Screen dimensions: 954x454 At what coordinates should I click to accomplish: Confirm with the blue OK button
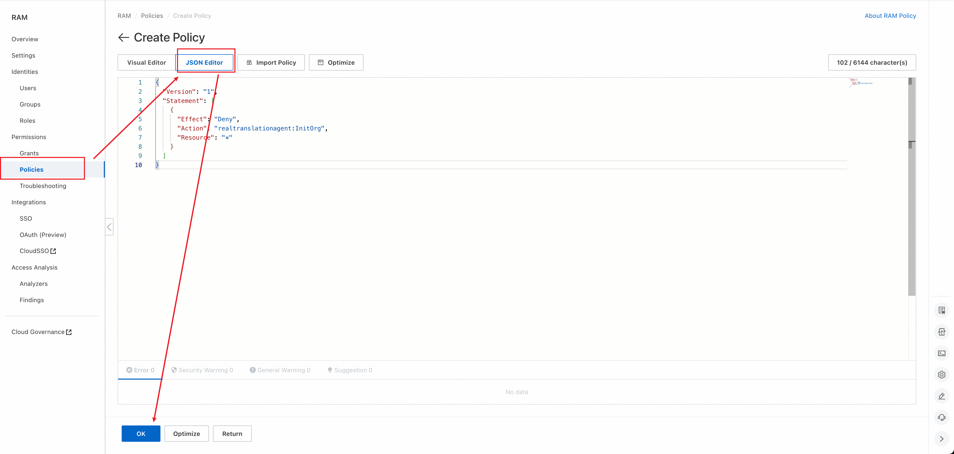coord(141,434)
